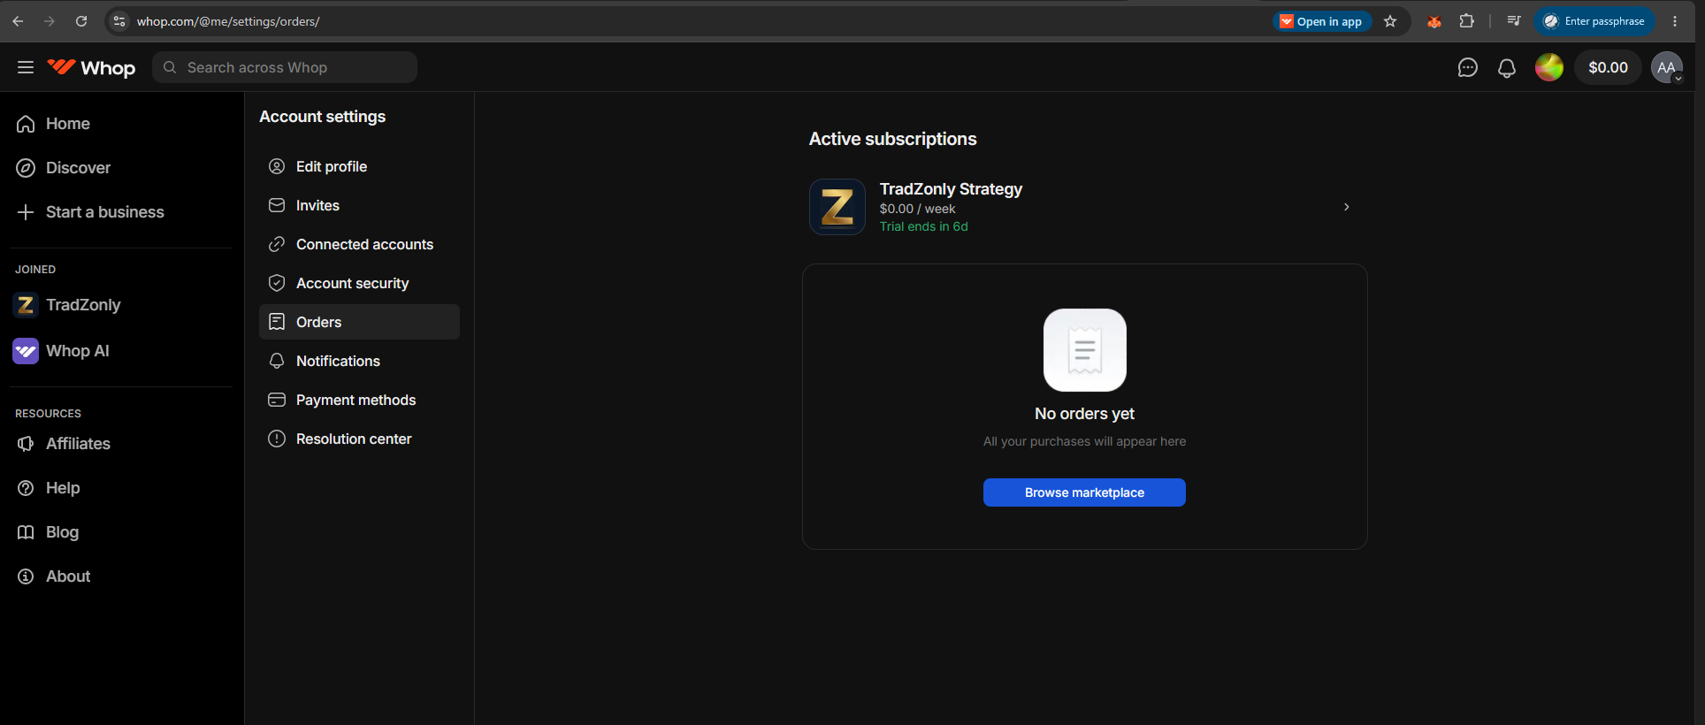Open Connected accounts settings
This screenshot has width=1705, height=725.
click(359, 244)
